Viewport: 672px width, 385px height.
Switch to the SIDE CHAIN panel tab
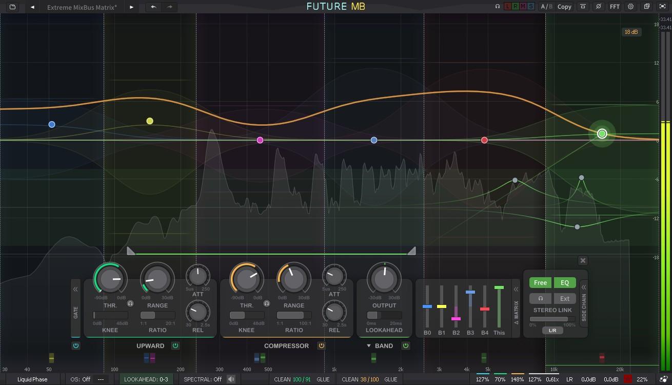point(585,306)
